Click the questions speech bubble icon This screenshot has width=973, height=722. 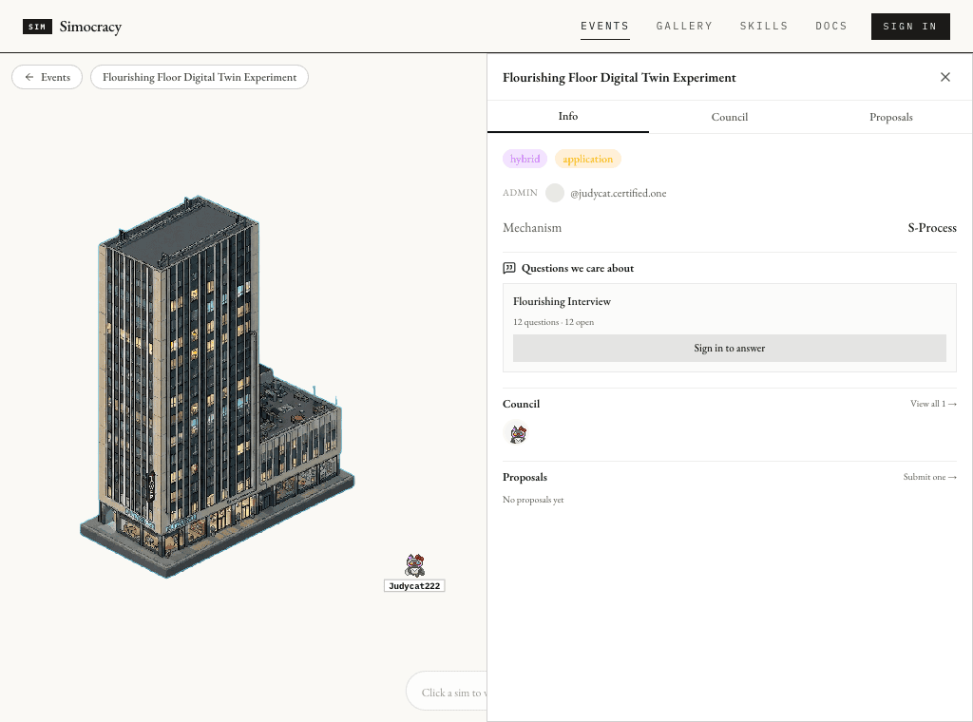click(x=509, y=268)
